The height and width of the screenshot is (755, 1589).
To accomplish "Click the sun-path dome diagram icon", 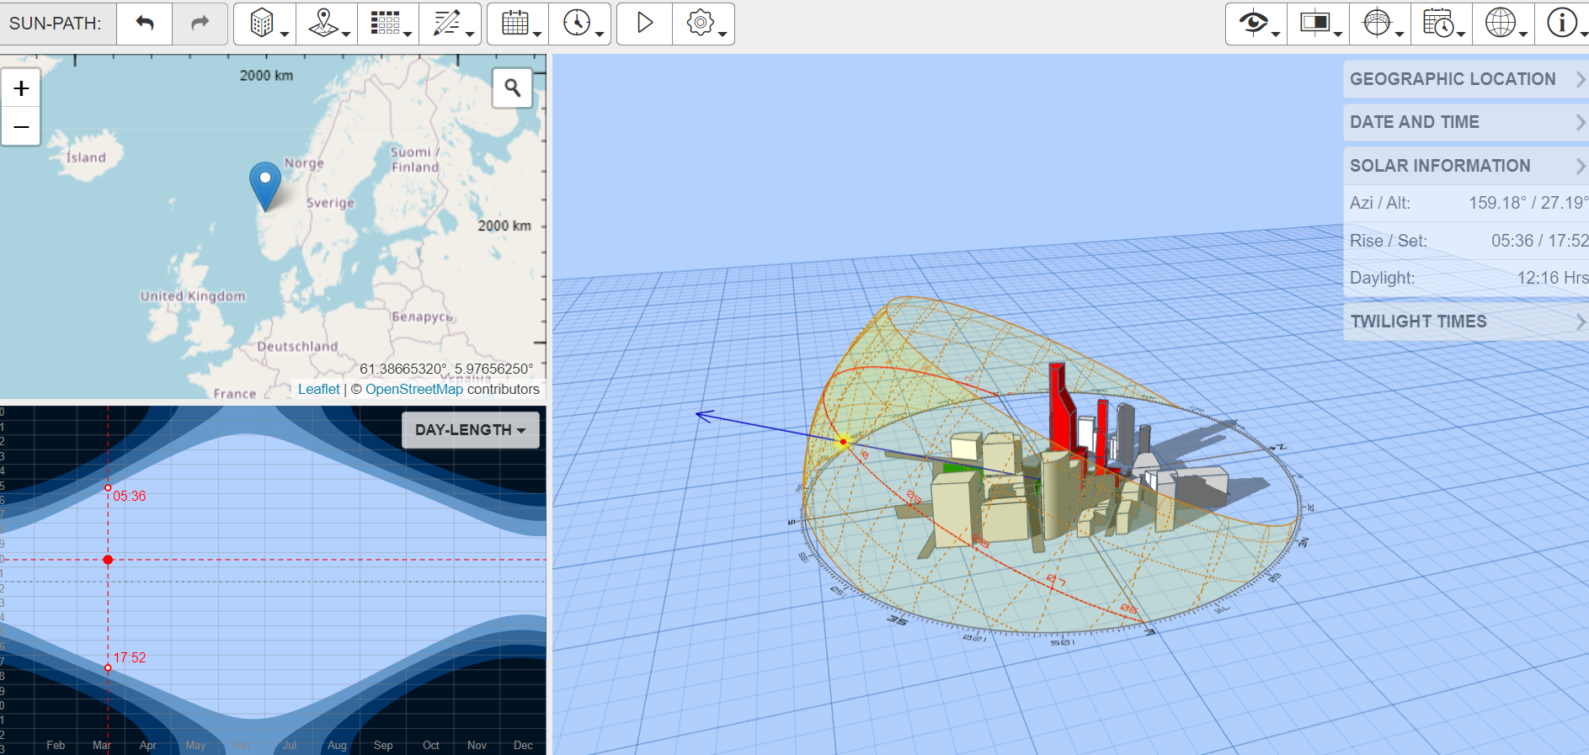I will pos(1377,24).
